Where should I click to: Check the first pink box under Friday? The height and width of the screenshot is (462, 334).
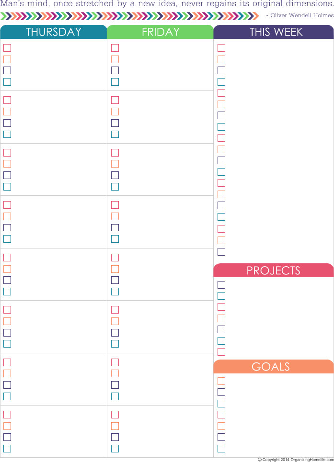pos(115,48)
